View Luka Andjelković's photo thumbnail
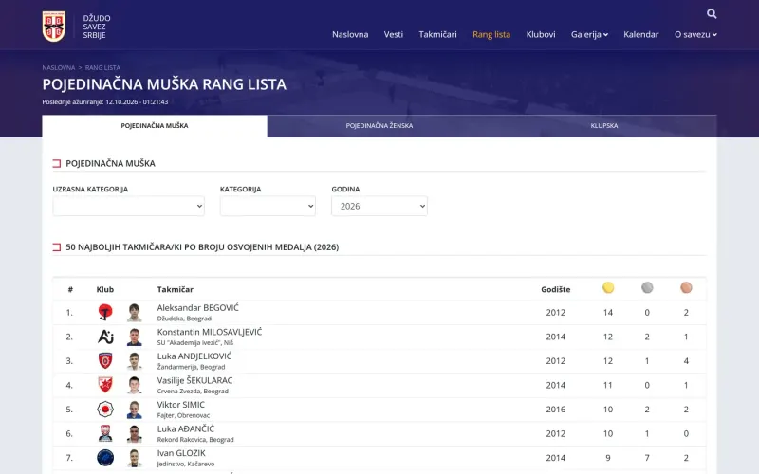 point(134,361)
